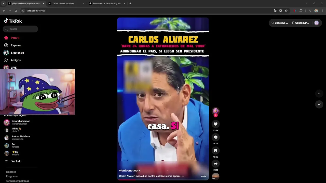Image resolution: width=326 pixels, height=183 pixels.
Task: Open the creator's avatar beside video
Action: click(x=215, y=111)
